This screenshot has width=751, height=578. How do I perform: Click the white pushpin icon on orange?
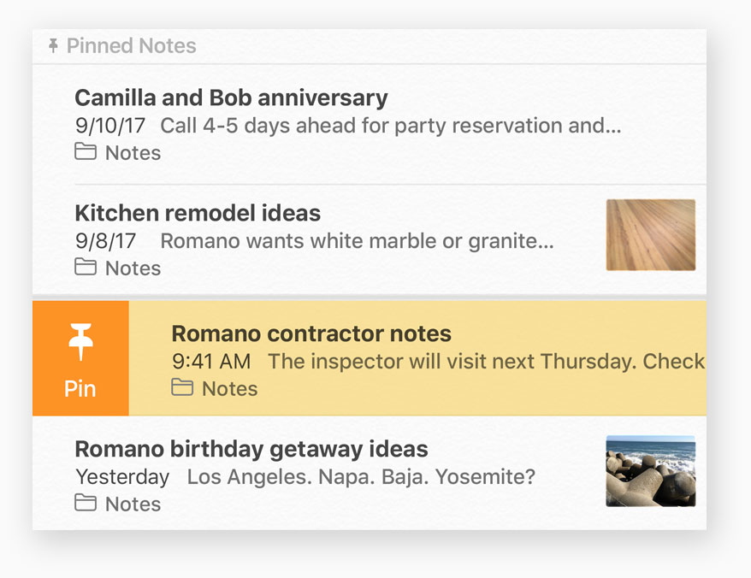pyautogui.click(x=80, y=345)
